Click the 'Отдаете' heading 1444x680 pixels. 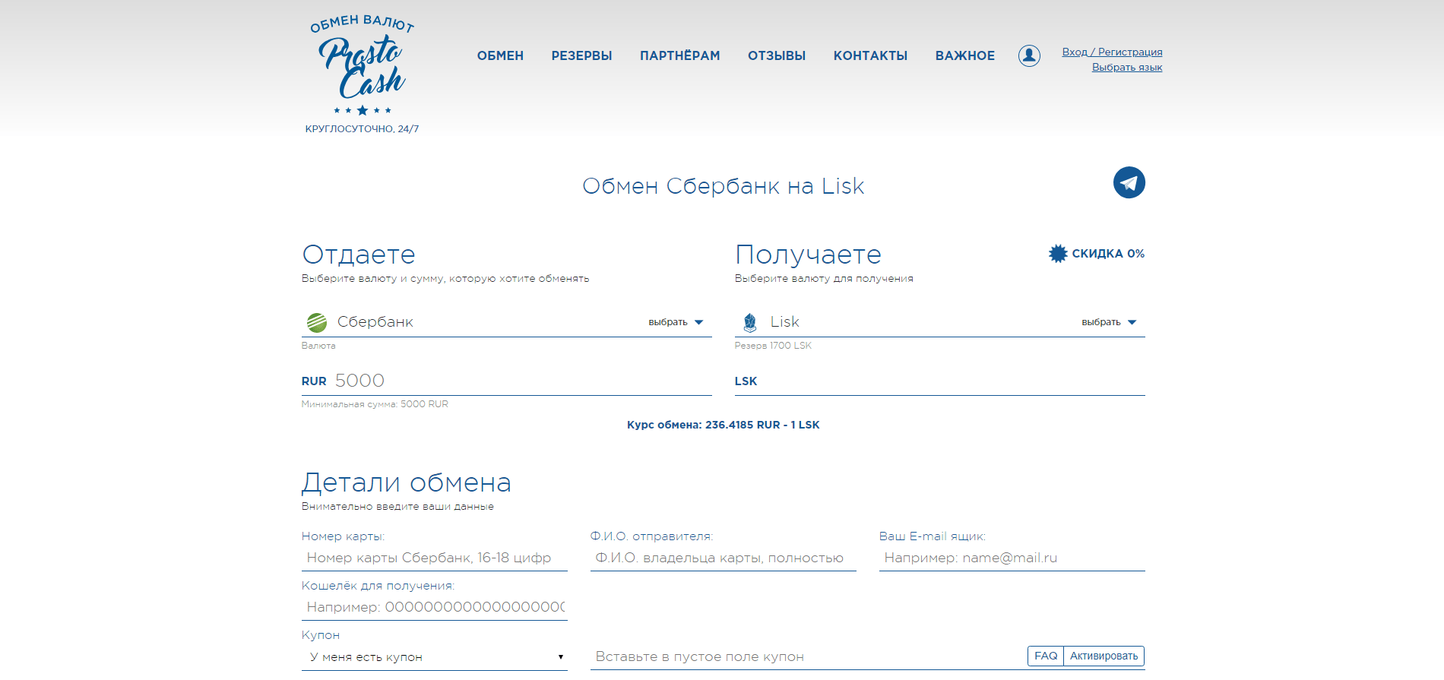pos(359,255)
